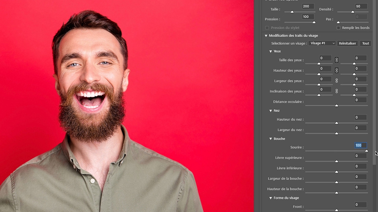This screenshot has height=212, width=378.
Task: Click the Pression slider handle
Action: pyautogui.click(x=314, y=22)
